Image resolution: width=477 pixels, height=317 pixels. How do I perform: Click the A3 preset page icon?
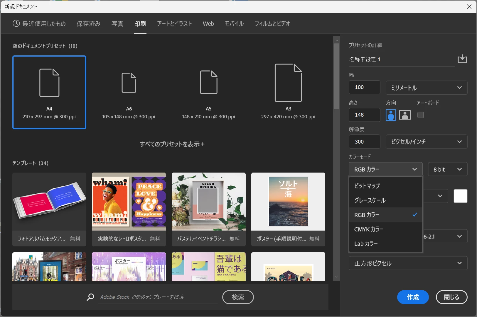288,83
